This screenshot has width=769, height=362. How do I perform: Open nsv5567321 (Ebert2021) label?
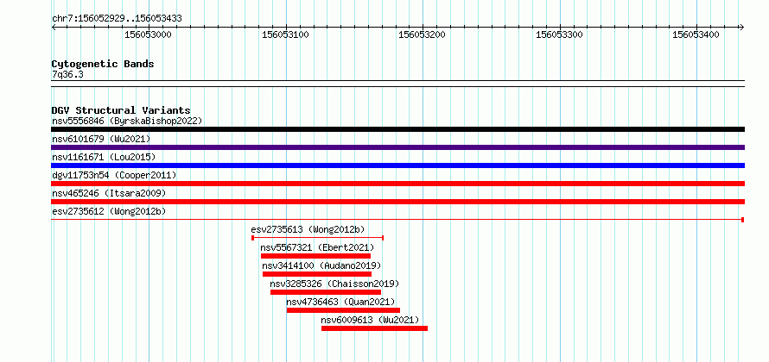coord(317,247)
